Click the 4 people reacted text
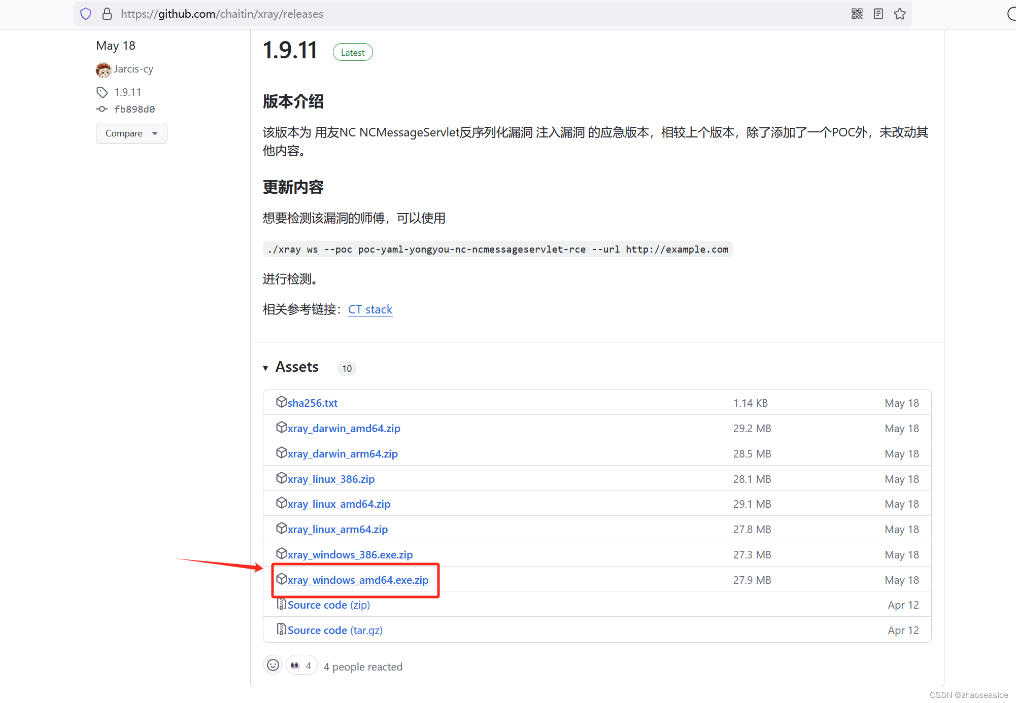Screen dimensions: 1016x703 click(x=363, y=667)
